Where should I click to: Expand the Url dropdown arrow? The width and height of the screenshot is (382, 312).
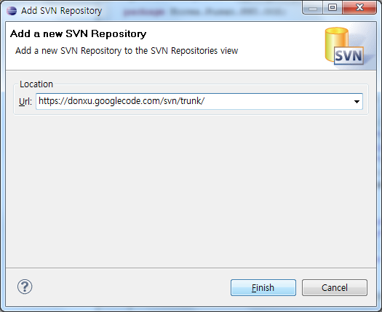[x=357, y=102]
